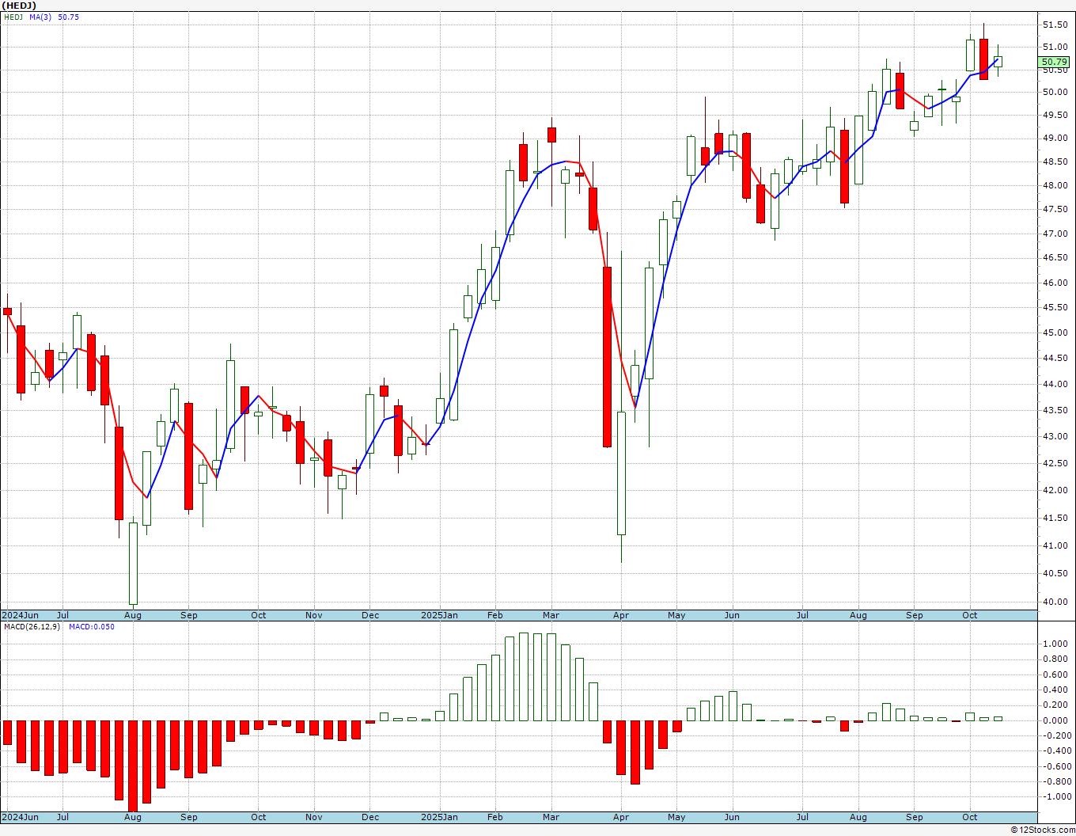Click the 50.00 price axis label

(1055, 92)
